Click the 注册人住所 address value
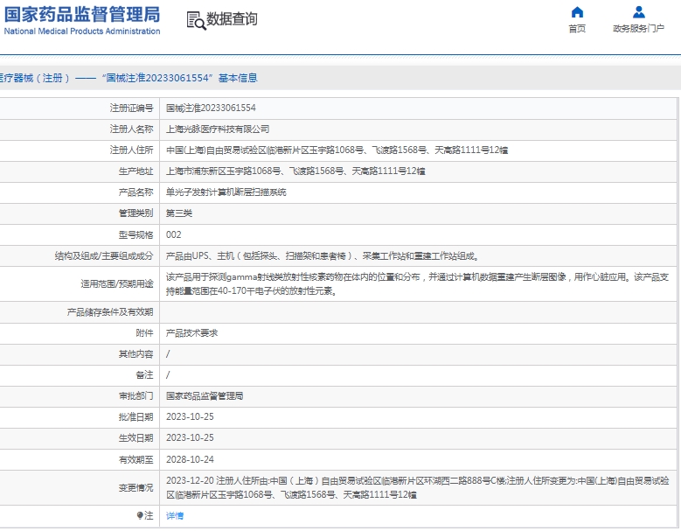681x531 pixels. click(x=337, y=150)
